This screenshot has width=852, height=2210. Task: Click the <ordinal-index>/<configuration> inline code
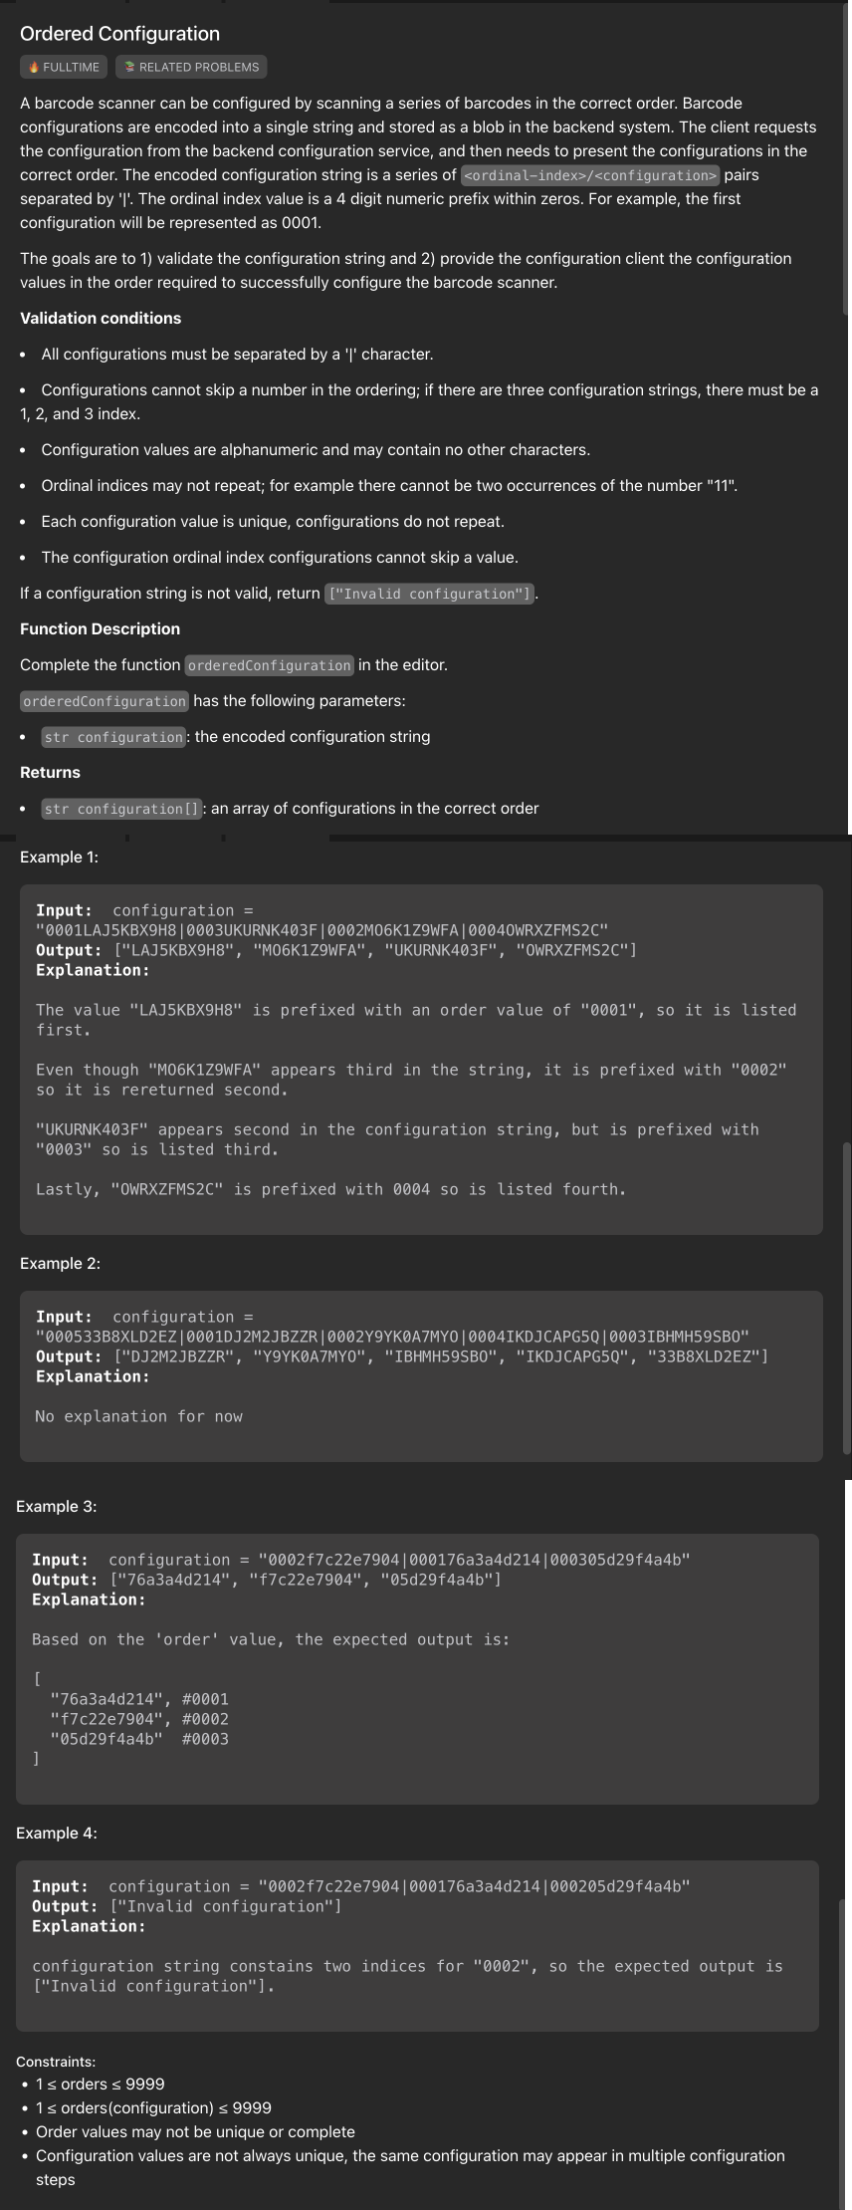[x=590, y=175]
